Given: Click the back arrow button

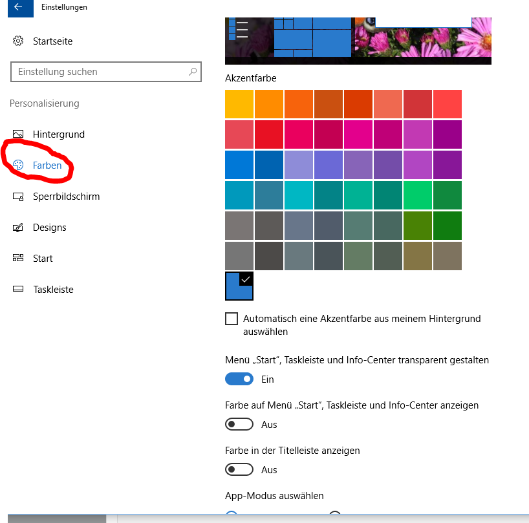Looking at the screenshot, I should click(x=20, y=8).
